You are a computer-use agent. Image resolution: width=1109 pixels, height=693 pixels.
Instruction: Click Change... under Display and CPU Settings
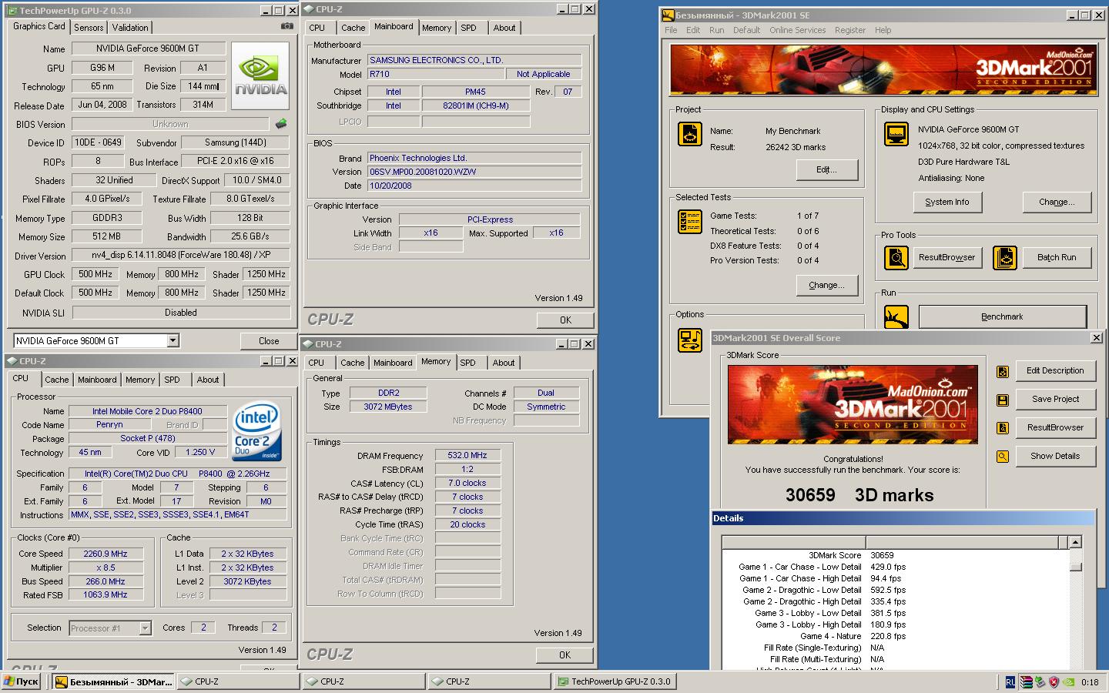1057,202
